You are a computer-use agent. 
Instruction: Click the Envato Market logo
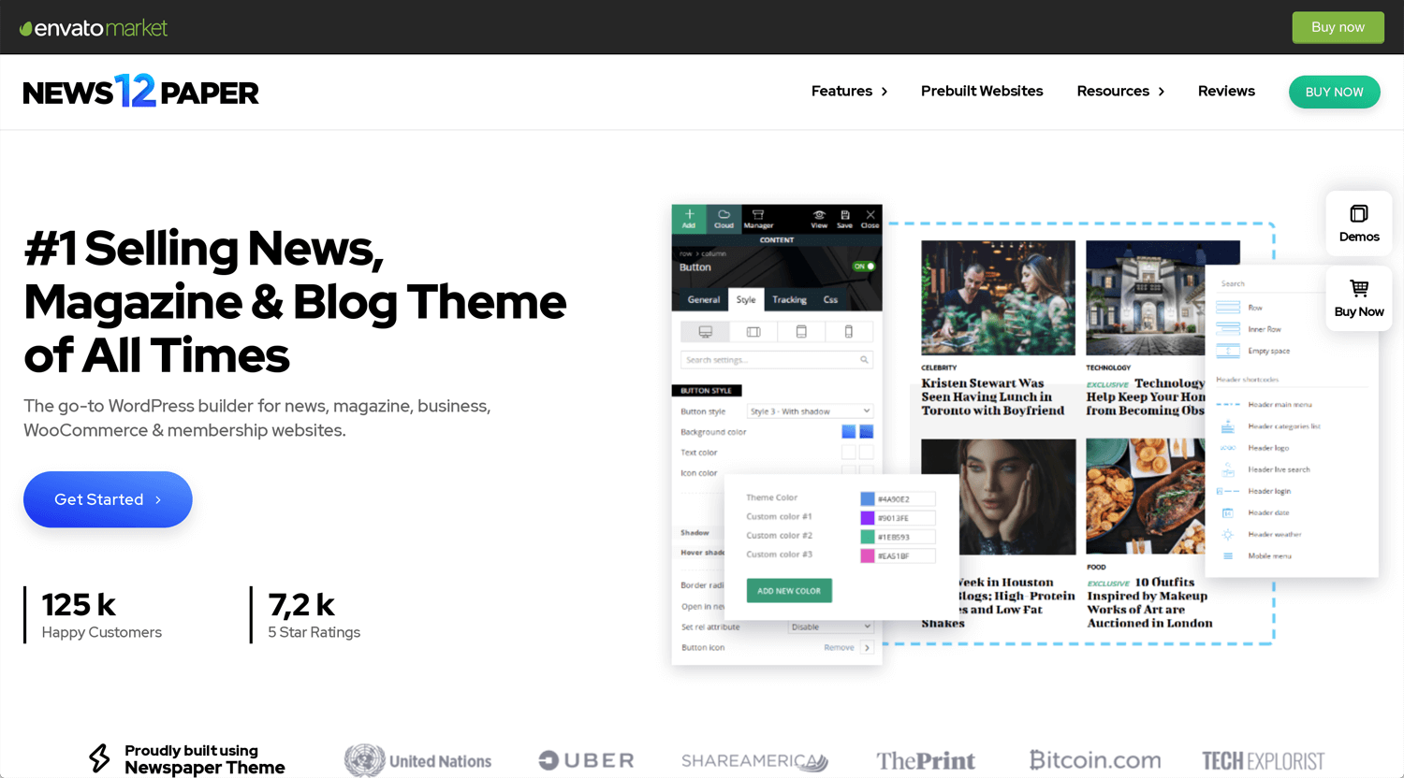[x=94, y=28]
